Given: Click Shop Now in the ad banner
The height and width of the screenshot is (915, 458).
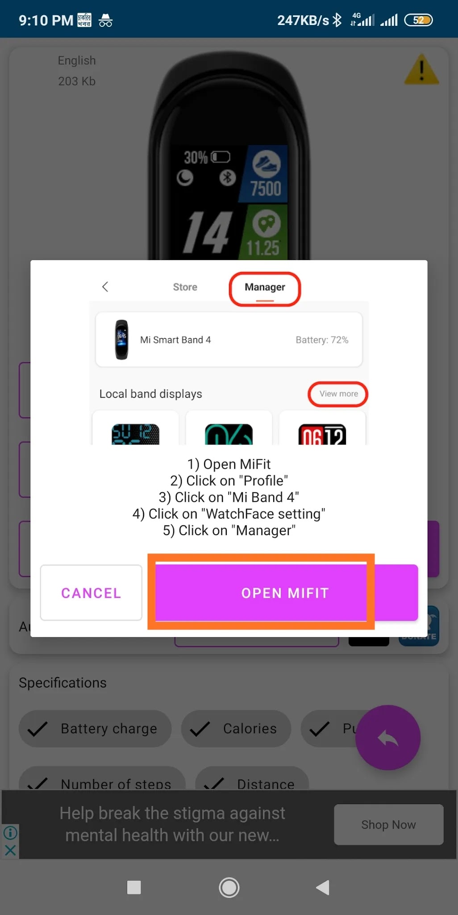Looking at the screenshot, I should coord(389,825).
